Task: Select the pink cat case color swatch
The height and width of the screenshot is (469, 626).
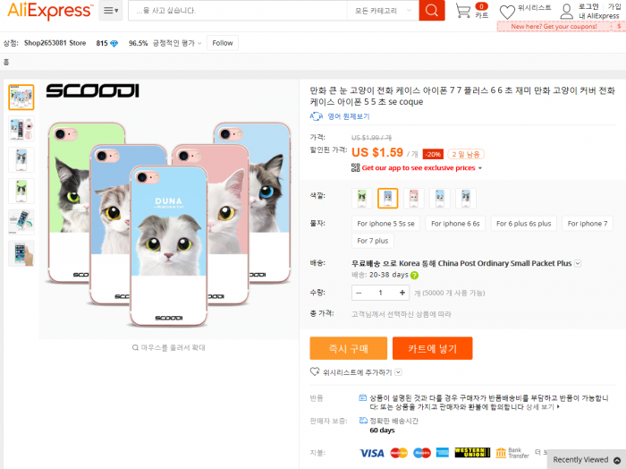Action: pos(413,198)
